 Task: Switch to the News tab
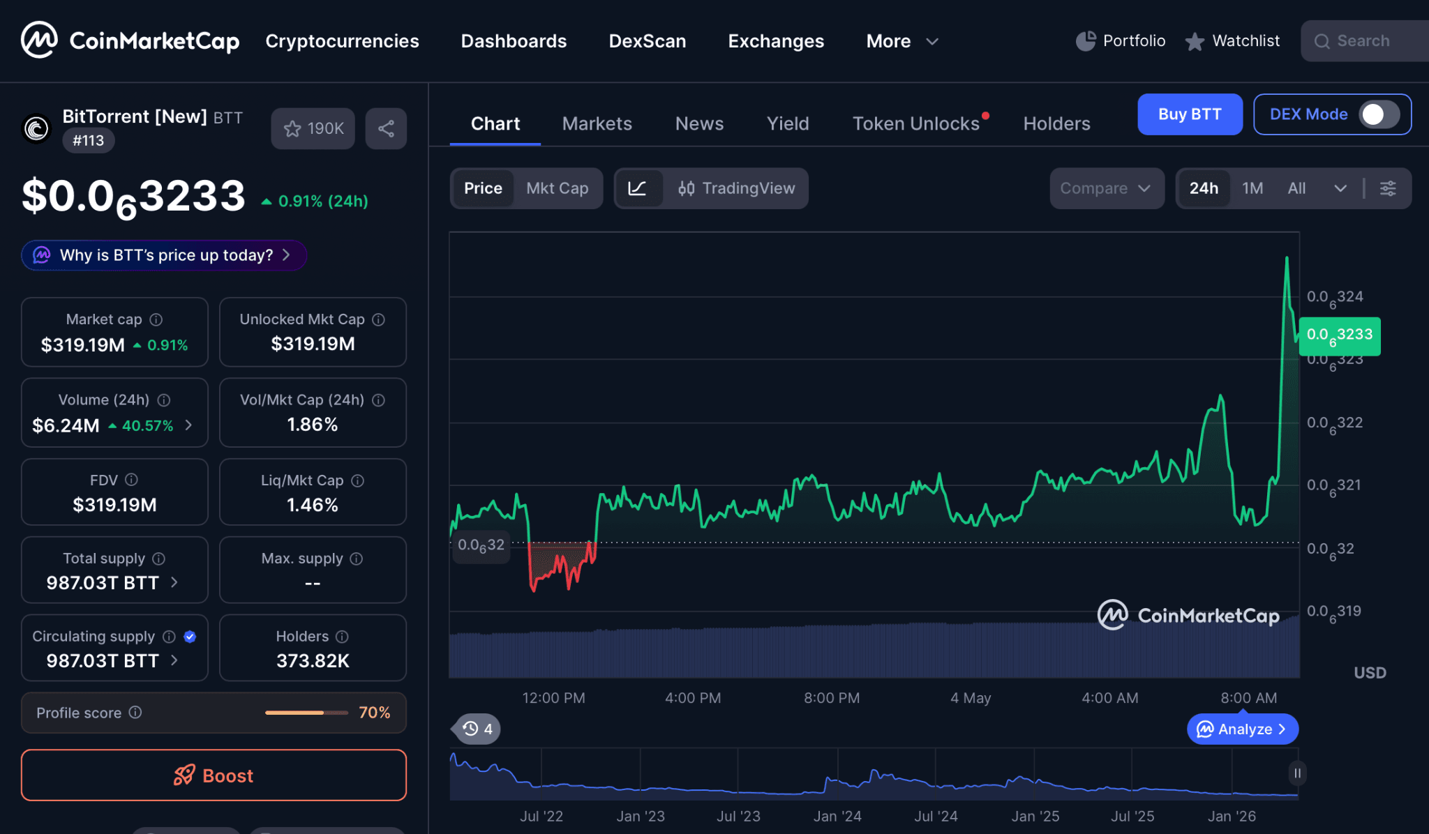(699, 123)
